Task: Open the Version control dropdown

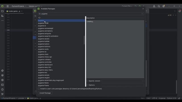Action: pyautogui.click(x=35, y=6)
